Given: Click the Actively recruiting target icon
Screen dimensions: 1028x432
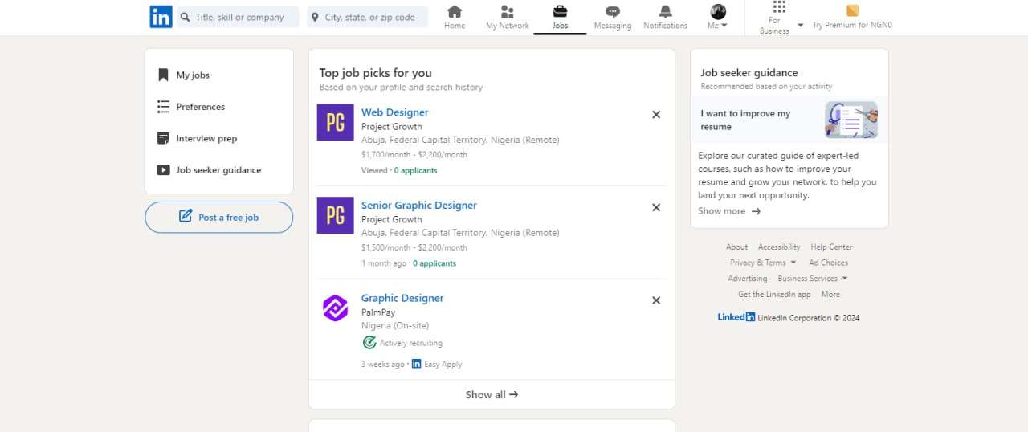Looking at the screenshot, I should [x=369, y=343].
